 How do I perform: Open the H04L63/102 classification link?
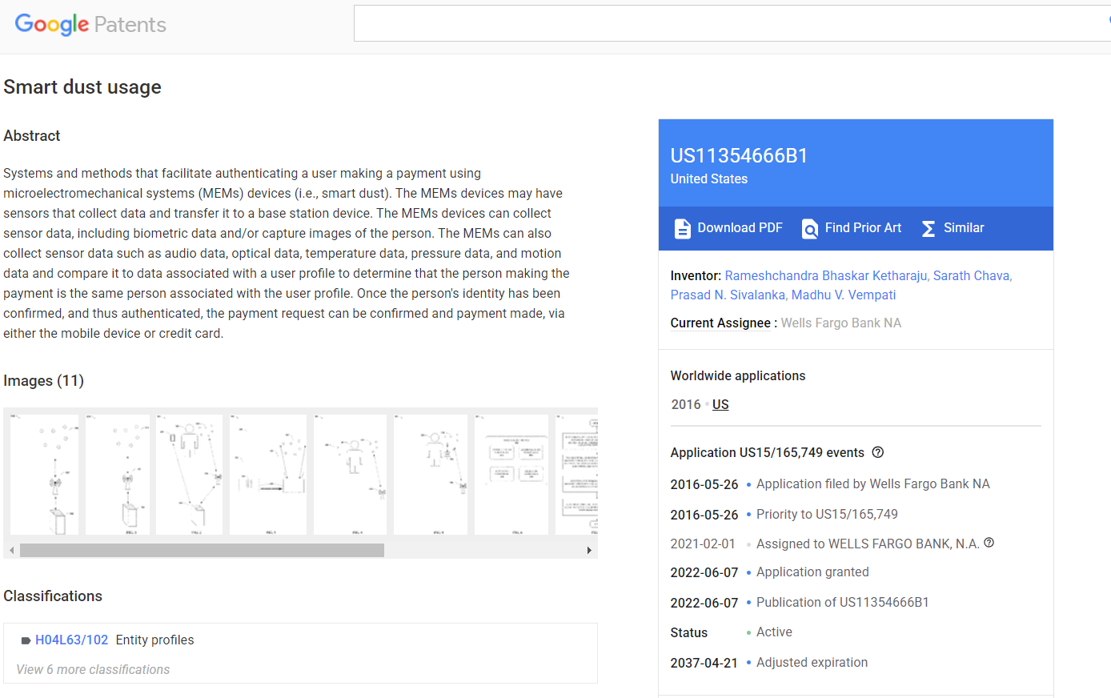tap(72, 640)
